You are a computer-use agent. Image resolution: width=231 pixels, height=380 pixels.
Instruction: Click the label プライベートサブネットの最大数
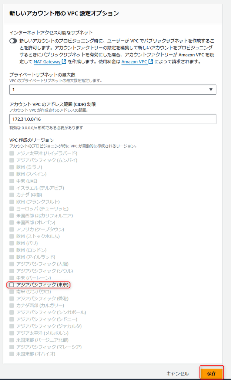(42, 75)
